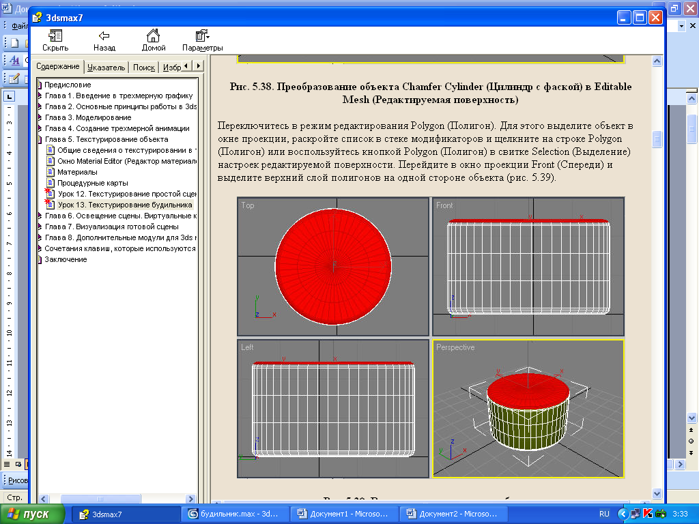This screenshot has height=524, width=699.
Task: Switch to будильник.max taskbar button
Action: pos(235,514)
